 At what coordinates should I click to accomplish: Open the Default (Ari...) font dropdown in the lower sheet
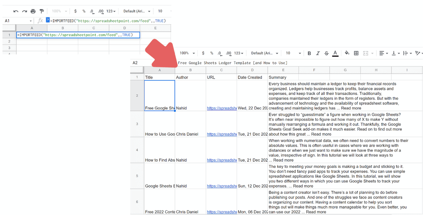pos(265,53)
